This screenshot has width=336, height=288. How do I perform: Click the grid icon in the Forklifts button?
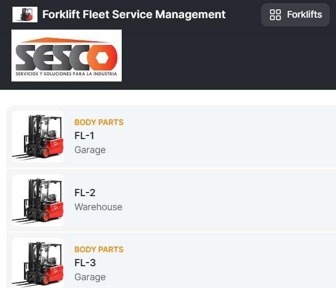point(276,15)
